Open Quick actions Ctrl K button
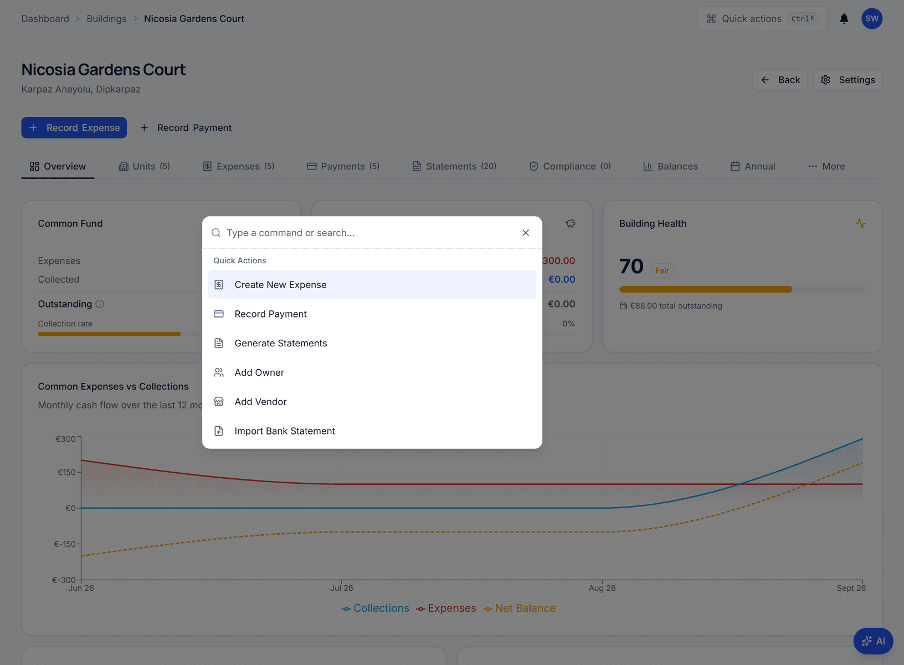 (762, 19)
